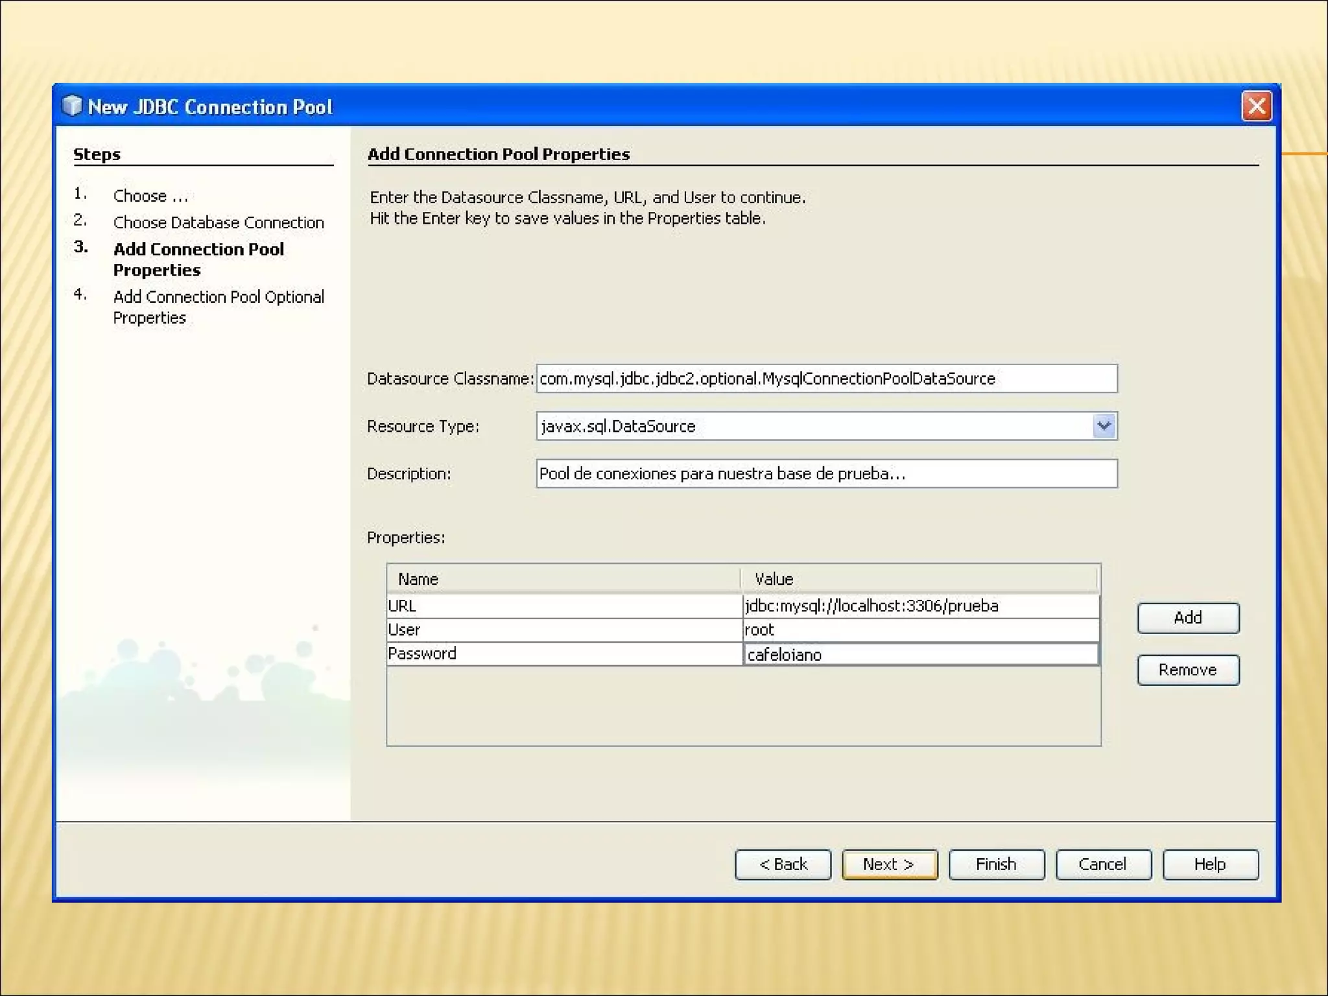Click the Name column header
Screen dimensions: 1328x996
tap(563, 579)
